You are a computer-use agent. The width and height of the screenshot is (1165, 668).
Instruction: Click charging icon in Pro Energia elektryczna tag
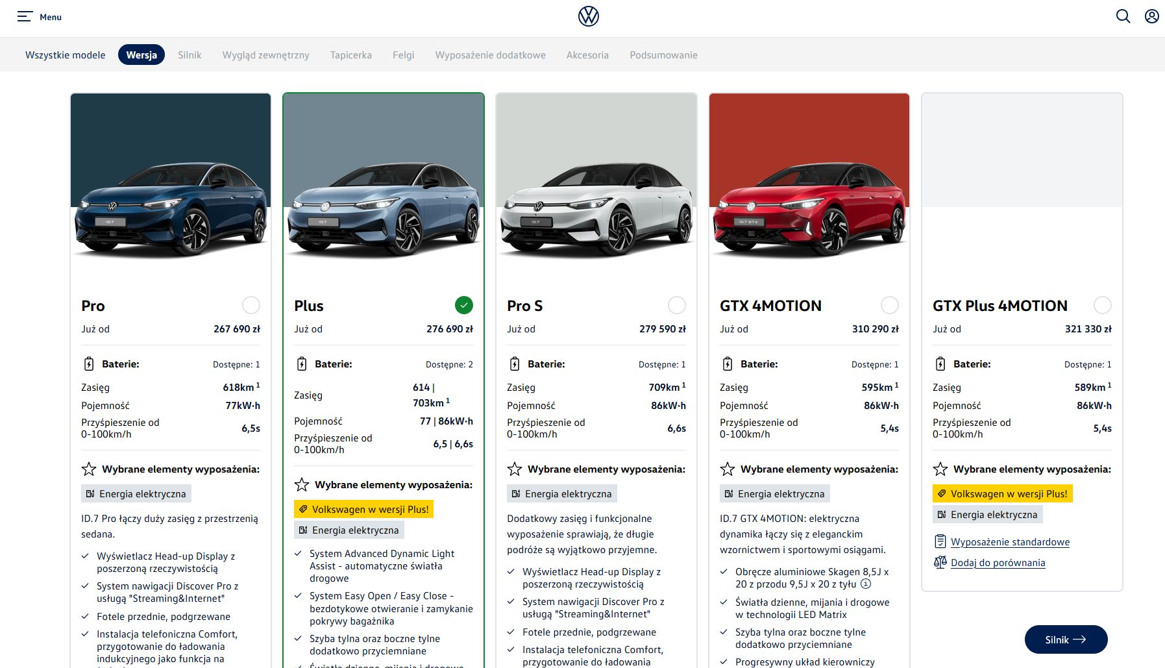click(x=90, y=494)
